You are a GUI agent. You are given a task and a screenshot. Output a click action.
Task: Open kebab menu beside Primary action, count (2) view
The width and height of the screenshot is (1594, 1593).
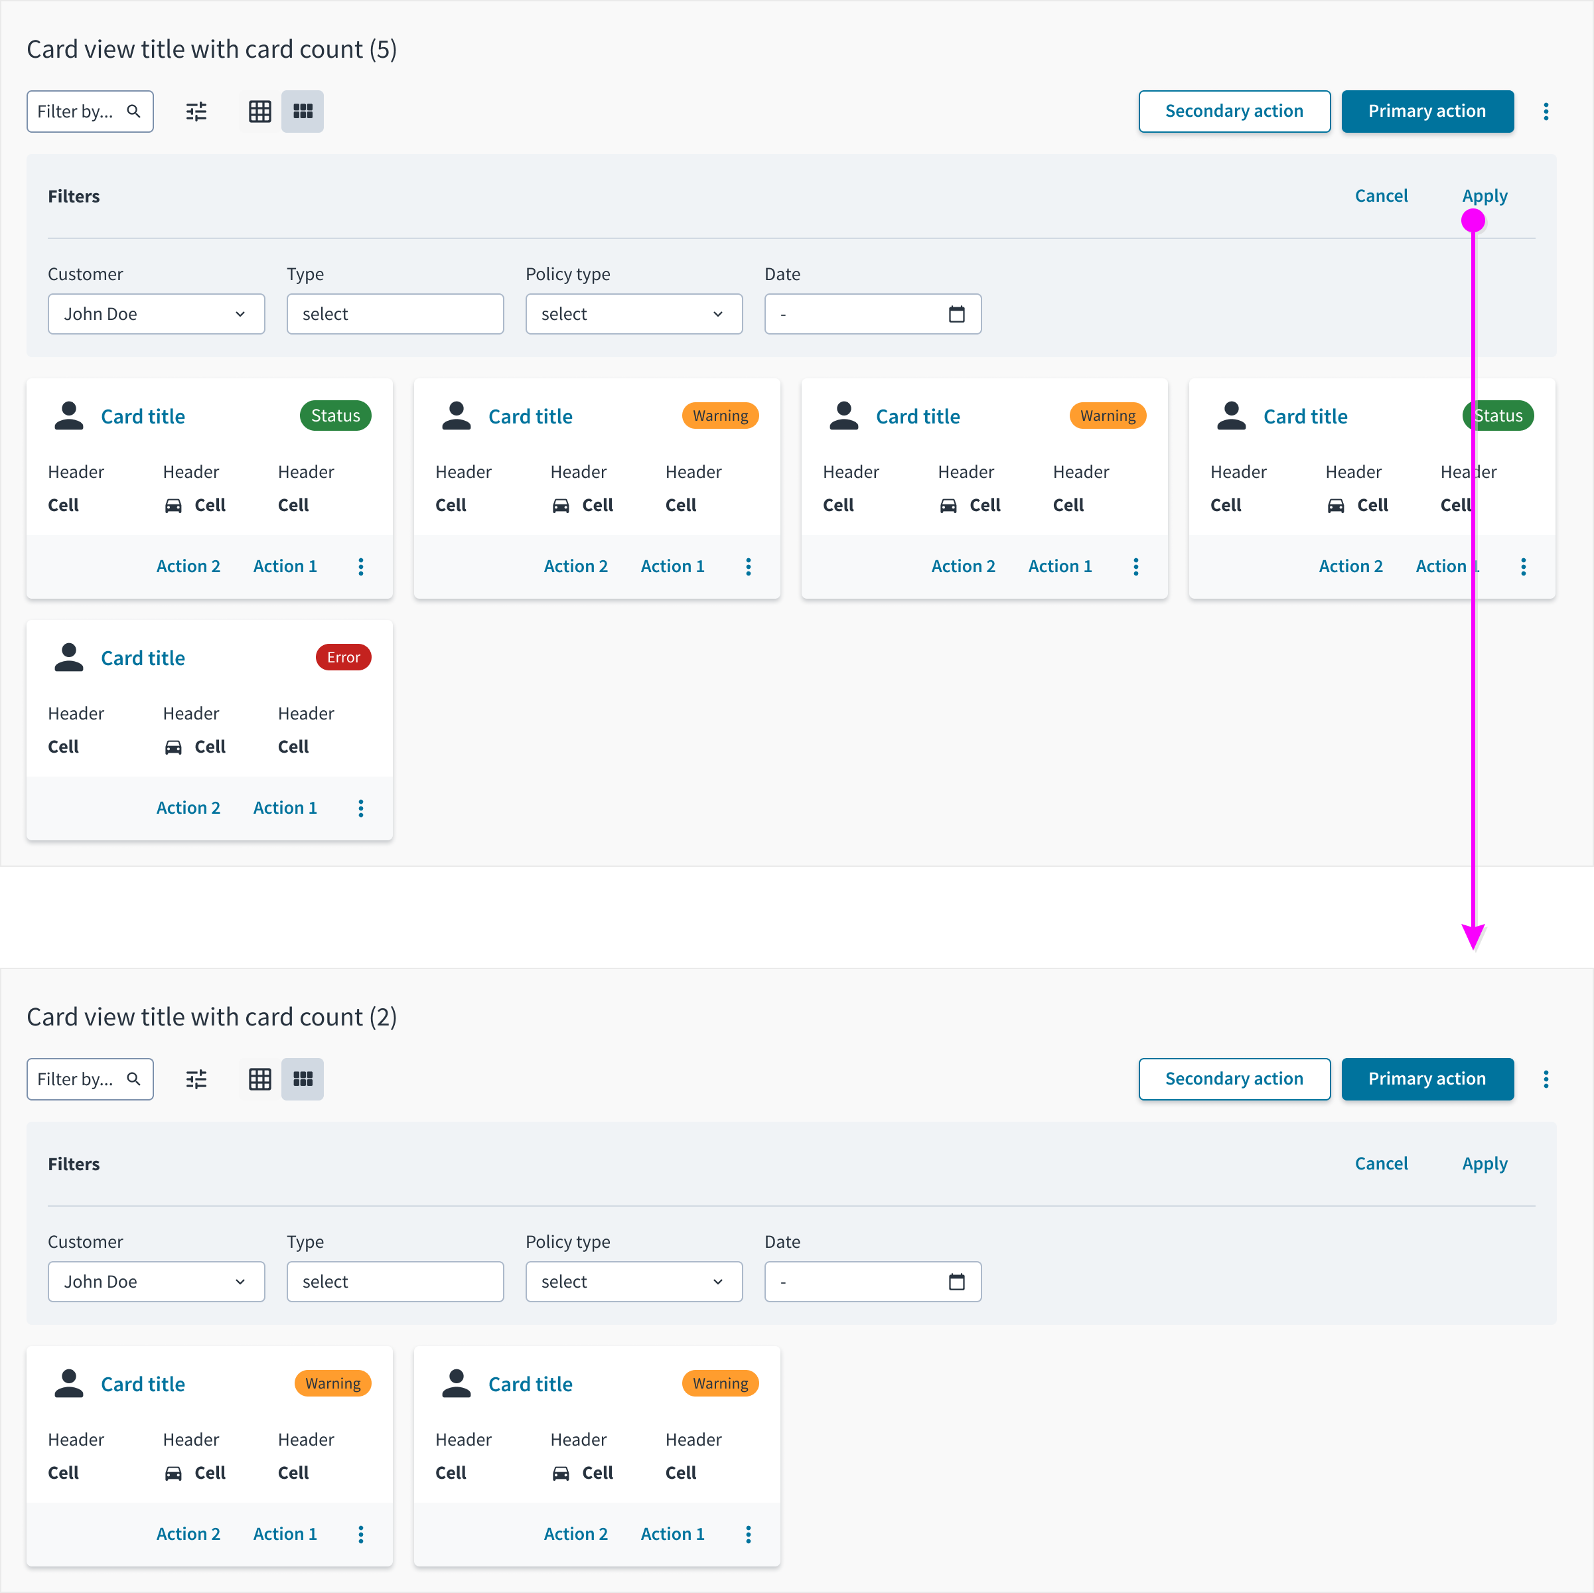pos(1546,1079)
